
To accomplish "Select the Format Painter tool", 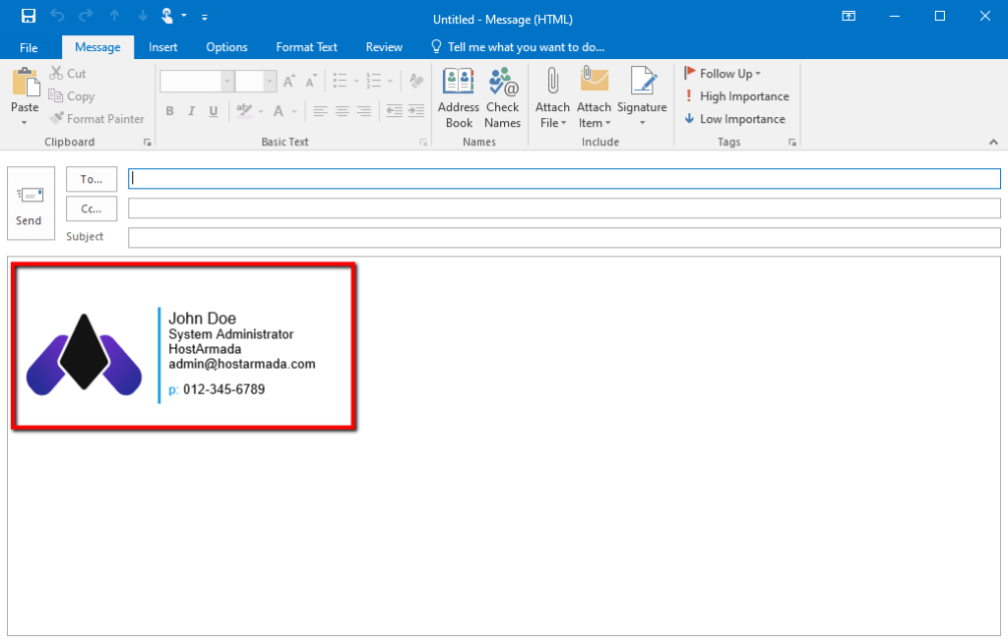I will (96, 119).
